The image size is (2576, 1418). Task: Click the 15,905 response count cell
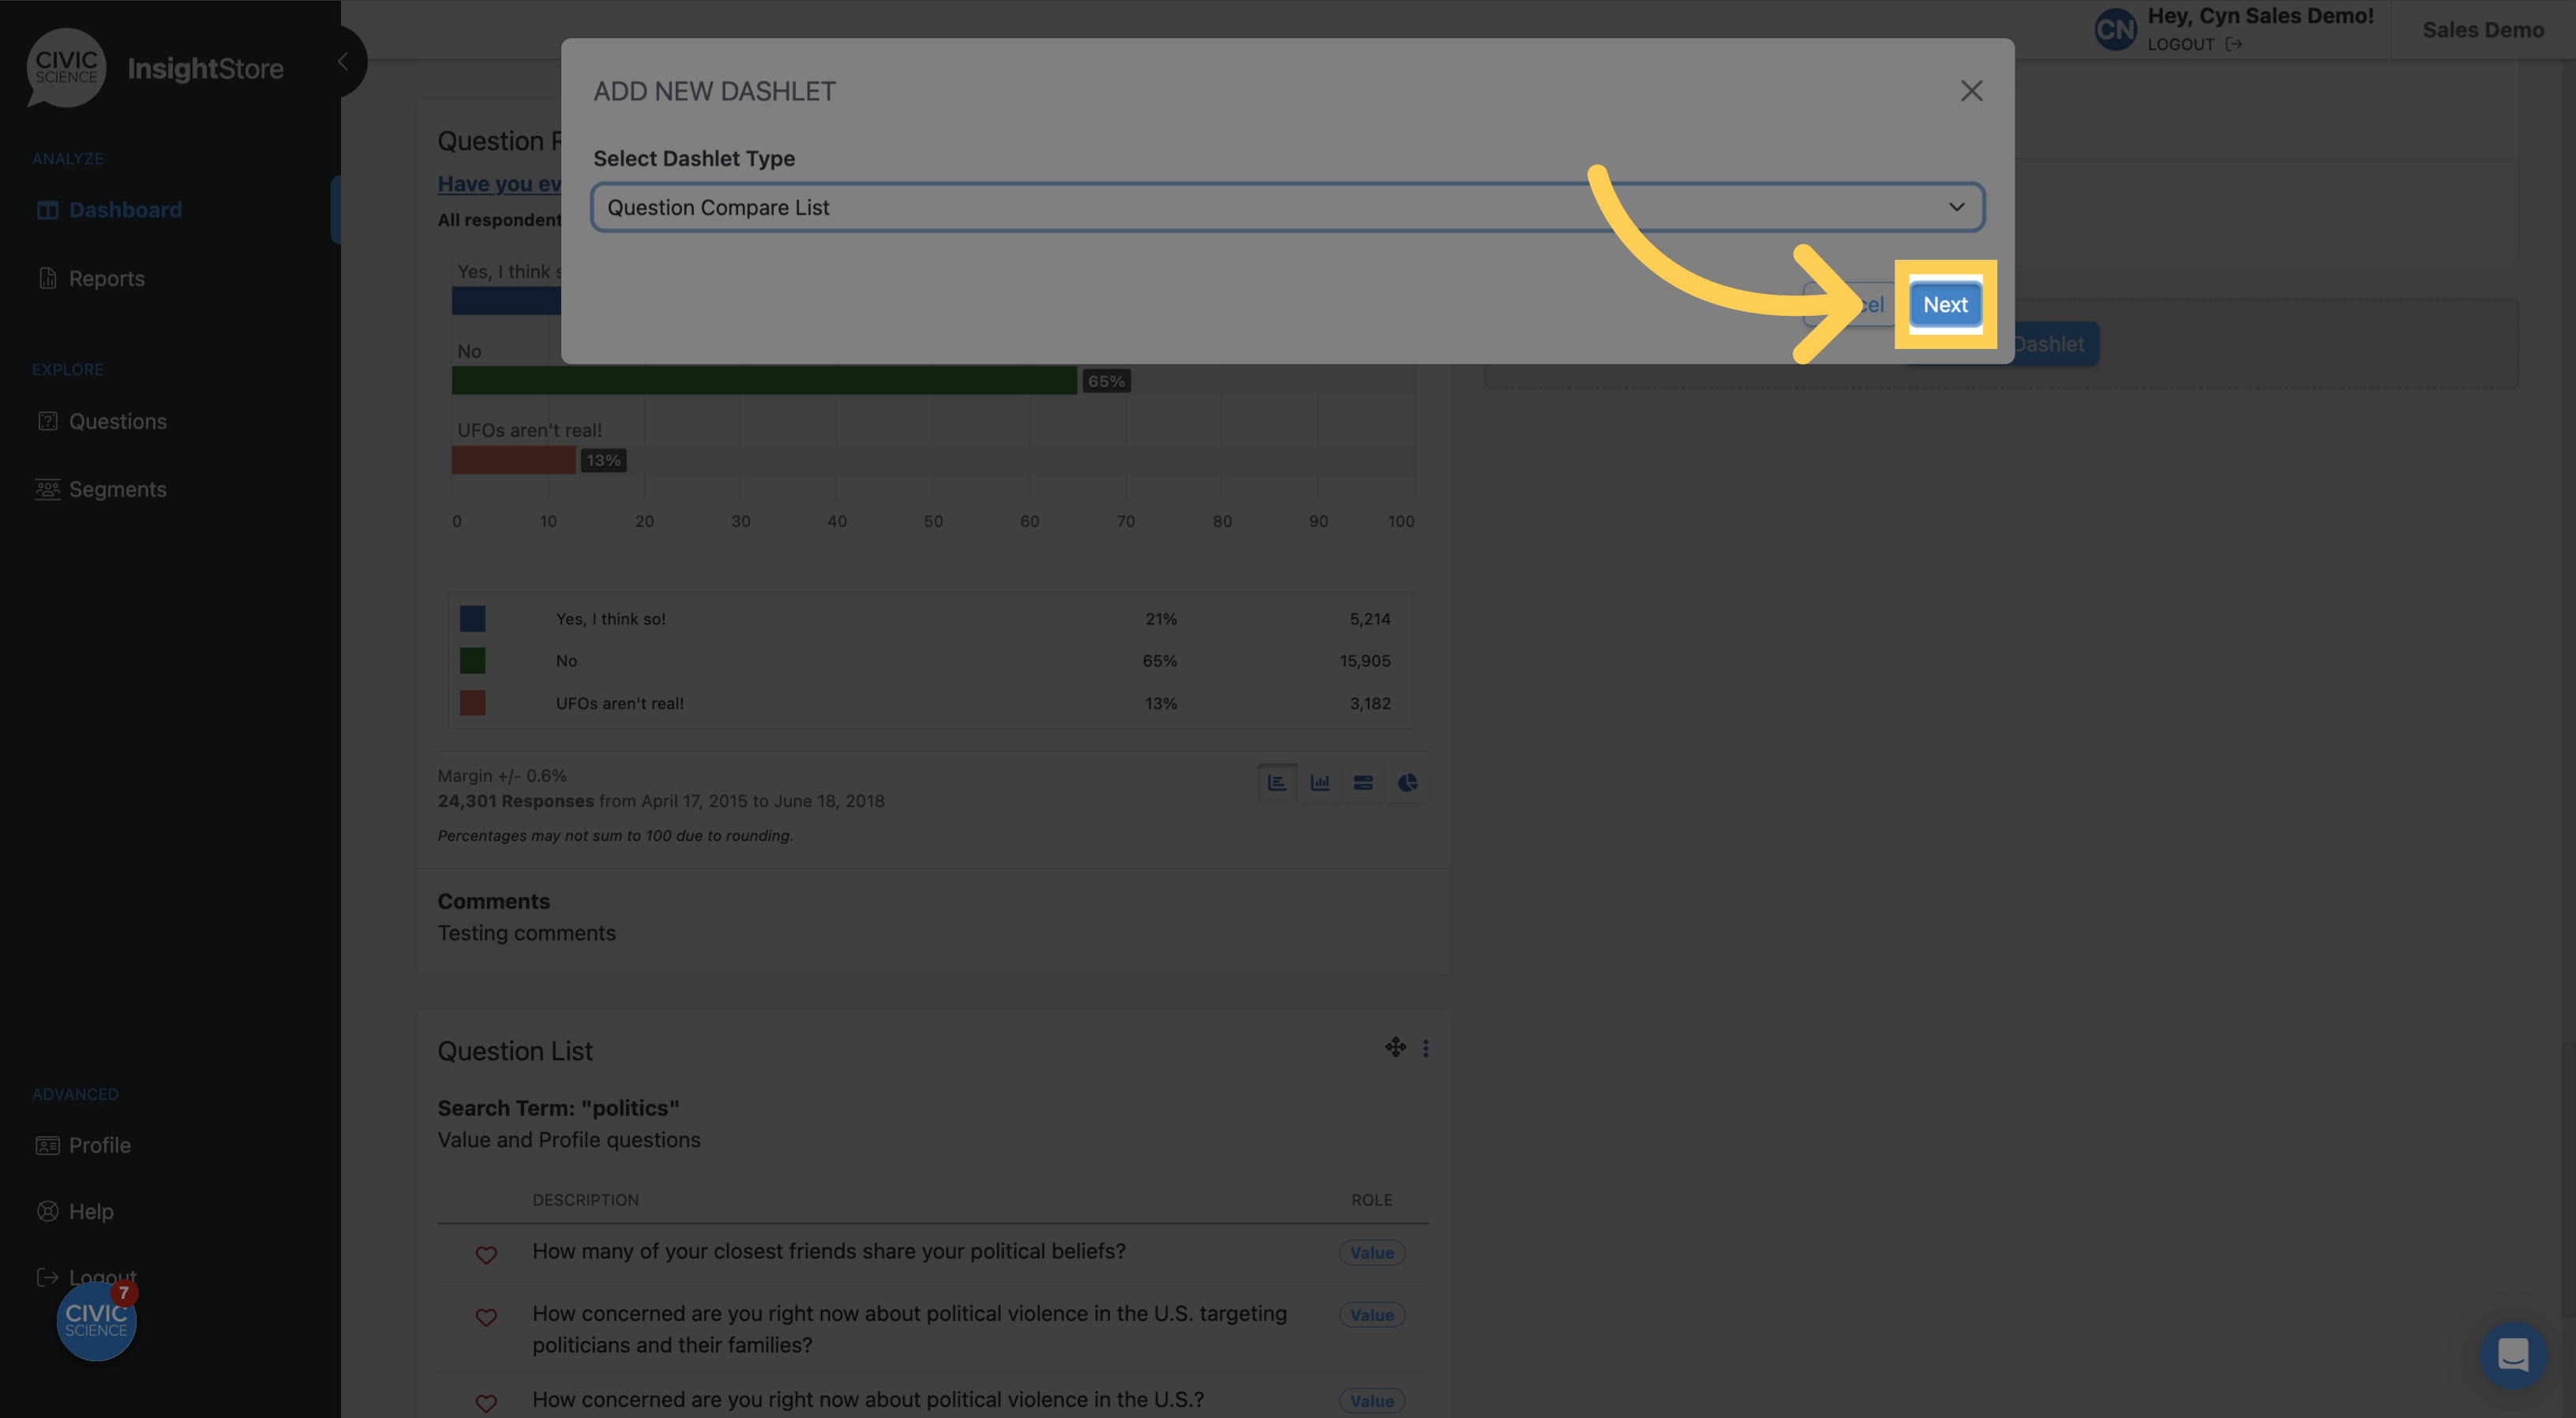coord(1364,660)
